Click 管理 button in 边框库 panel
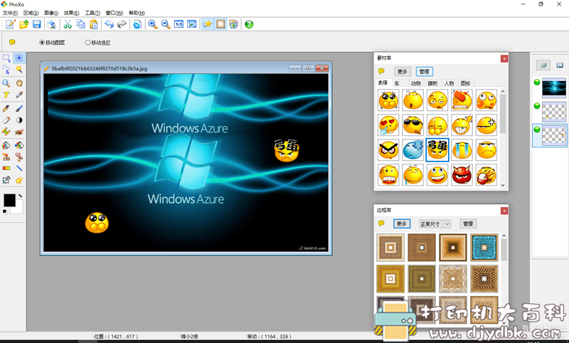 (x=468, y=223)
